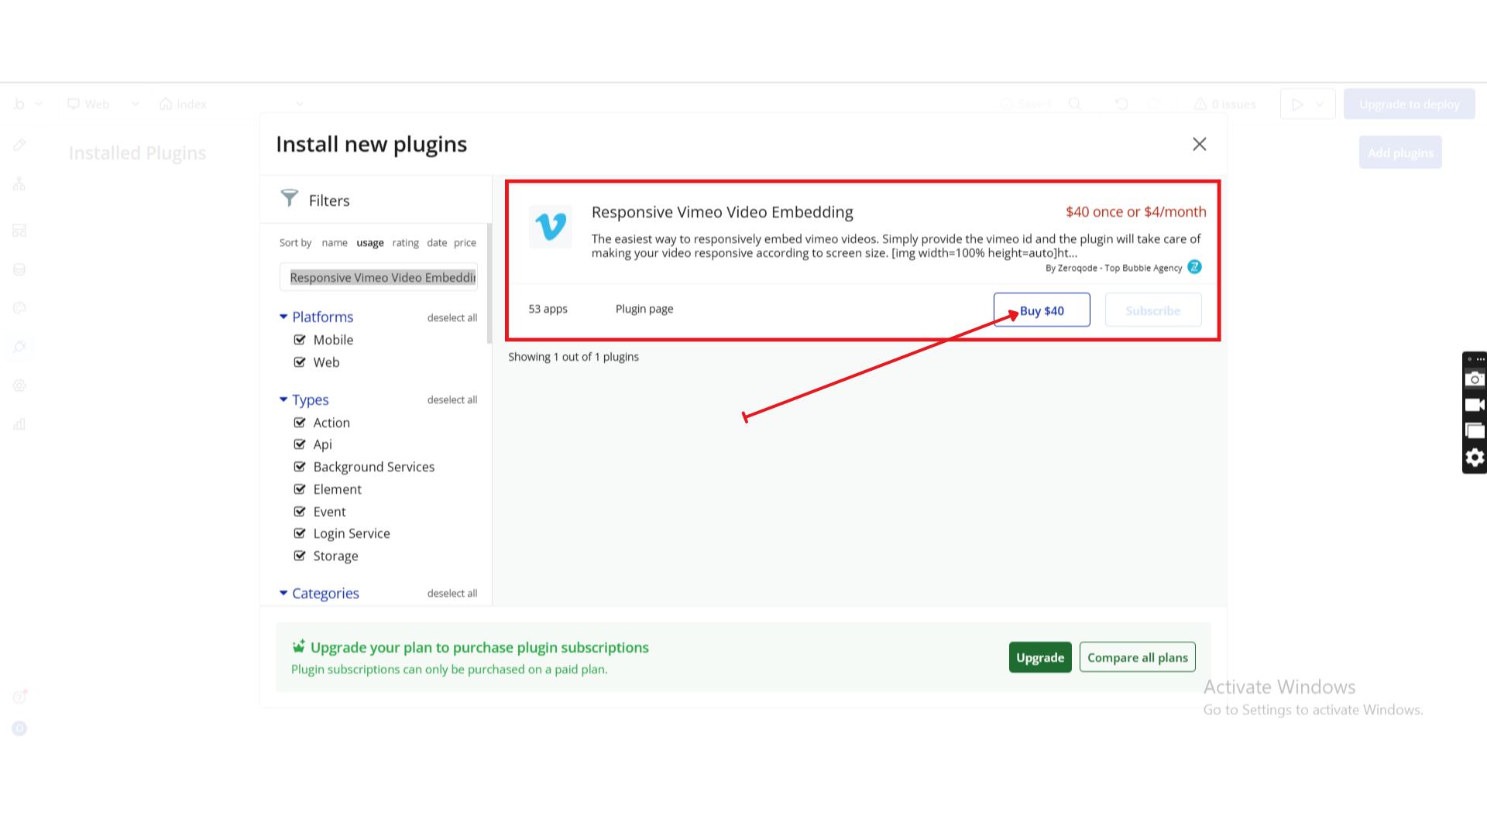The height and width of the screenshot is (836, 1487).
Task: Click the Plugins tab icon in left sidebar
Action: (x=19, y=347)
